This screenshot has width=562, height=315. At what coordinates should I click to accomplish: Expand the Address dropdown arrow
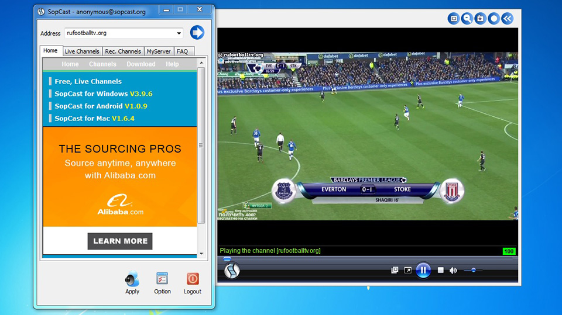point(179,33)
